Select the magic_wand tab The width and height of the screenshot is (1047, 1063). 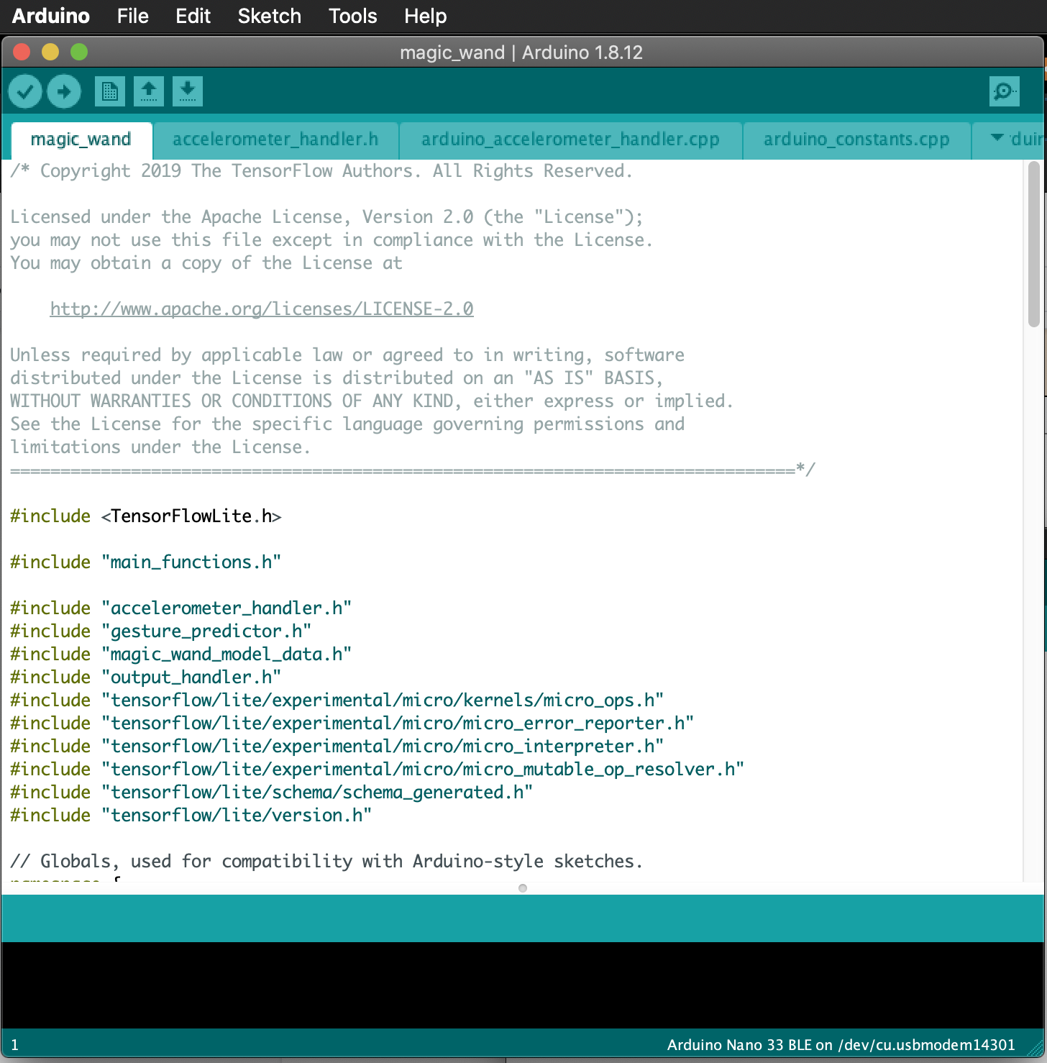[x=81, y=140]
